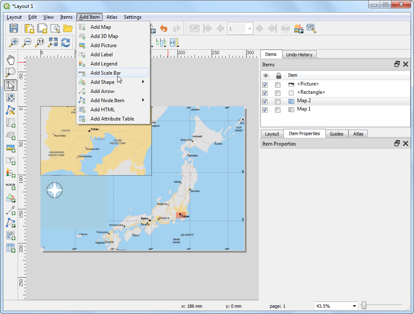Hide the Picture item via visibility checkbox
The width and height of the screenshot is (414, 314).
(265, 85)
